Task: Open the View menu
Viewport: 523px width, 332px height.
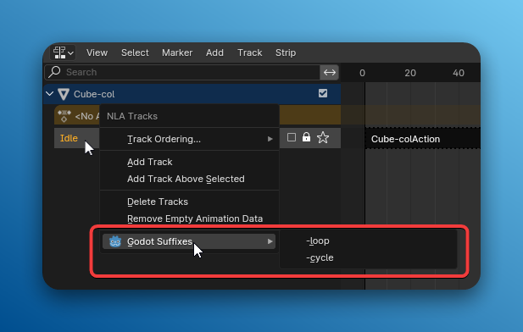Action: (97, 53)
